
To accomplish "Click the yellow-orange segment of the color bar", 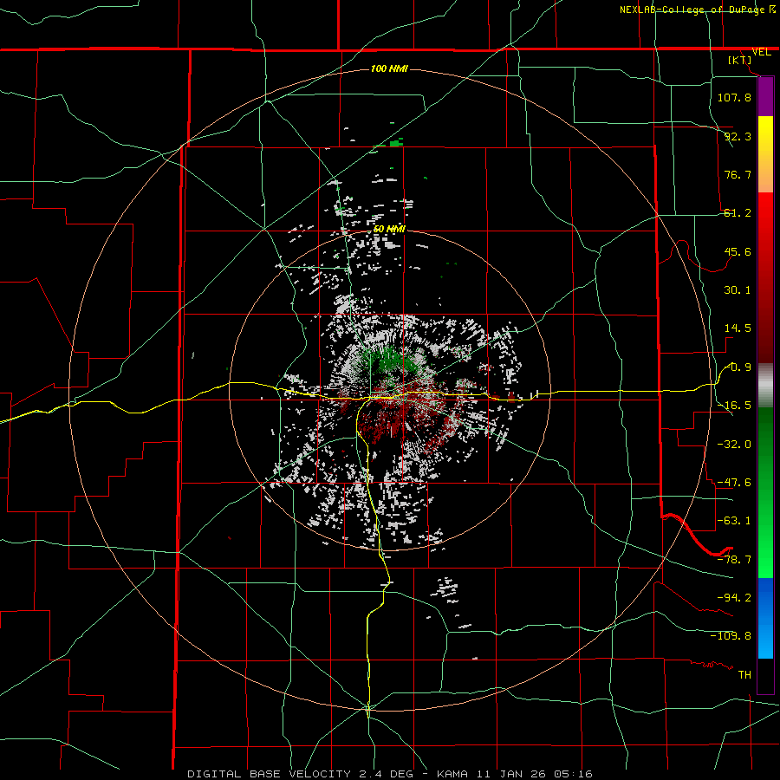I will click(x=765, y=154).
